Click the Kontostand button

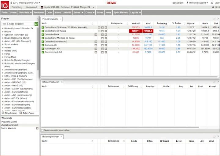pos(31,7)
